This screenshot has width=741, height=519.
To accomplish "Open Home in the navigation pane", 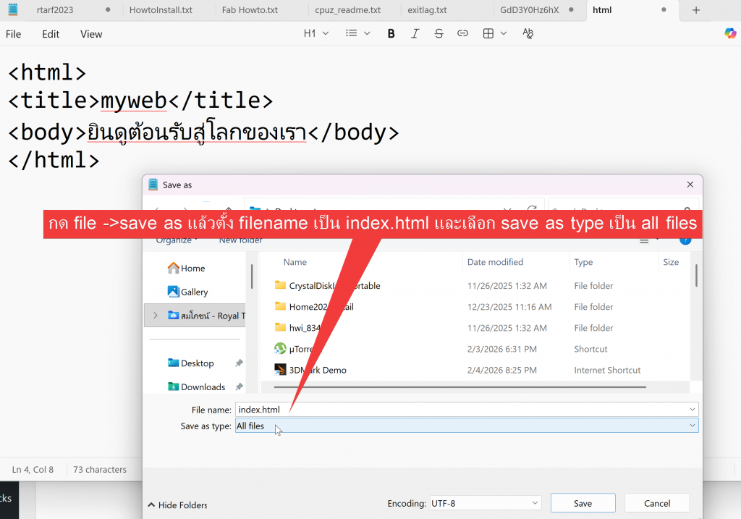I will (x=192, y=268).
